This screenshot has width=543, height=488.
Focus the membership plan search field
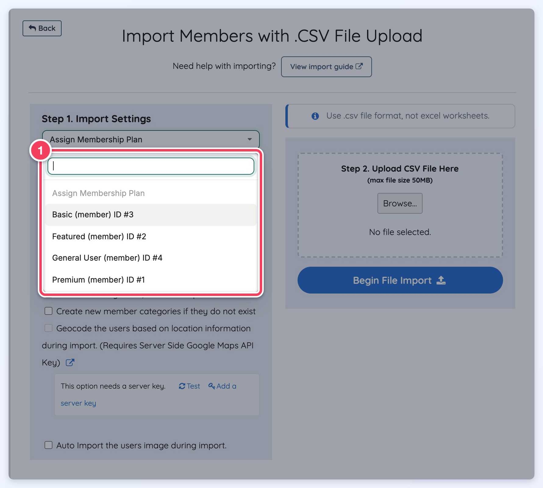tap(151, 166)
